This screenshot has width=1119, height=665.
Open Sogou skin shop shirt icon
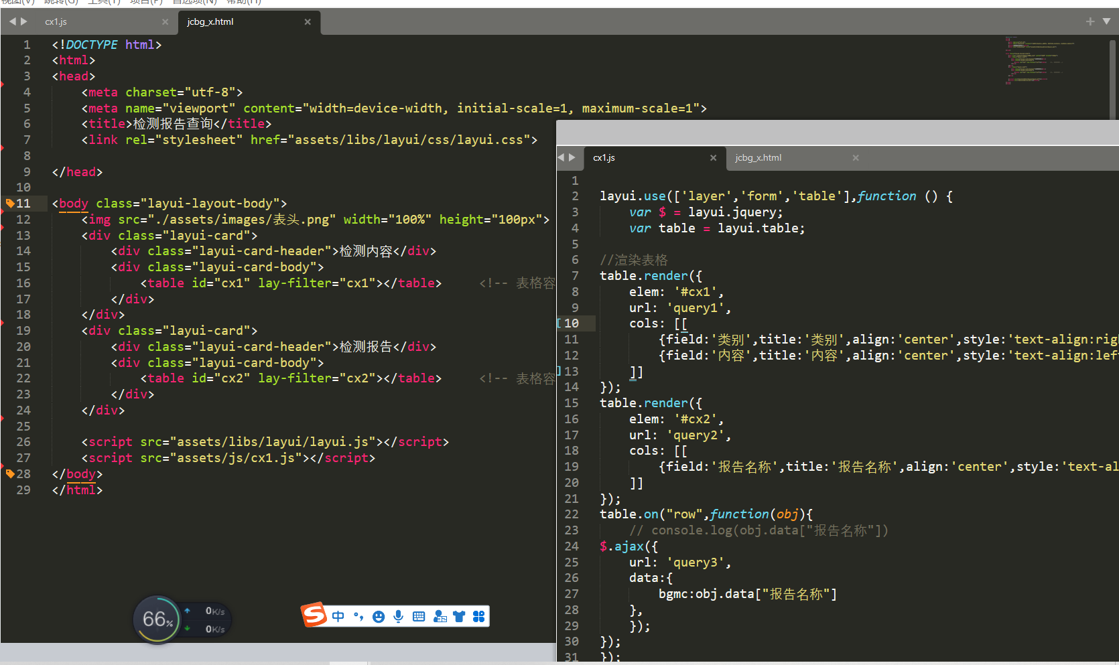coord(459,616)
